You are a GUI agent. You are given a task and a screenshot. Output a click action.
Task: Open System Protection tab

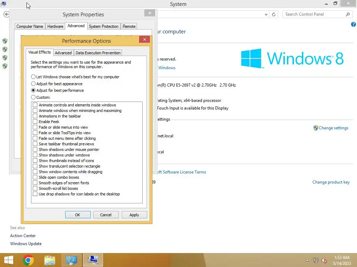click(104, 26)
